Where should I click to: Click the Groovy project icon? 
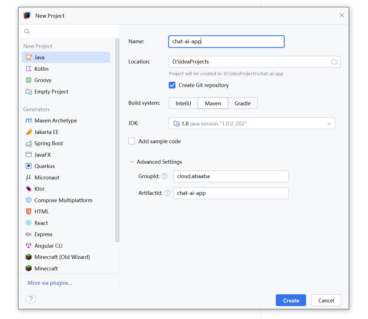coord(29,80)
